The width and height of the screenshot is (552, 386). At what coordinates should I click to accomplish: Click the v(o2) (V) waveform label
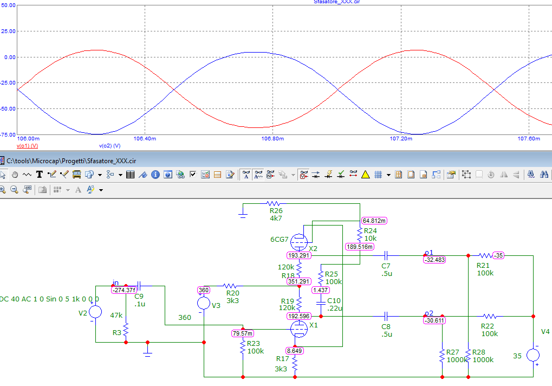coord(109,146)
